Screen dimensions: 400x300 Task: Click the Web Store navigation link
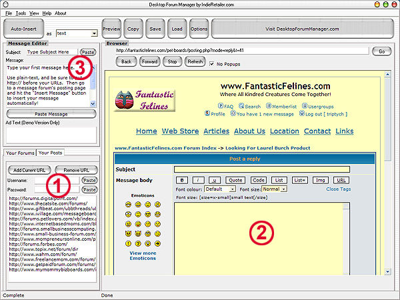click(180, 131)
